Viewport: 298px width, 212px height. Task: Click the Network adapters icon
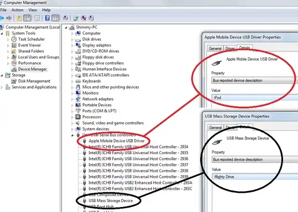click(x=78, y=99)
